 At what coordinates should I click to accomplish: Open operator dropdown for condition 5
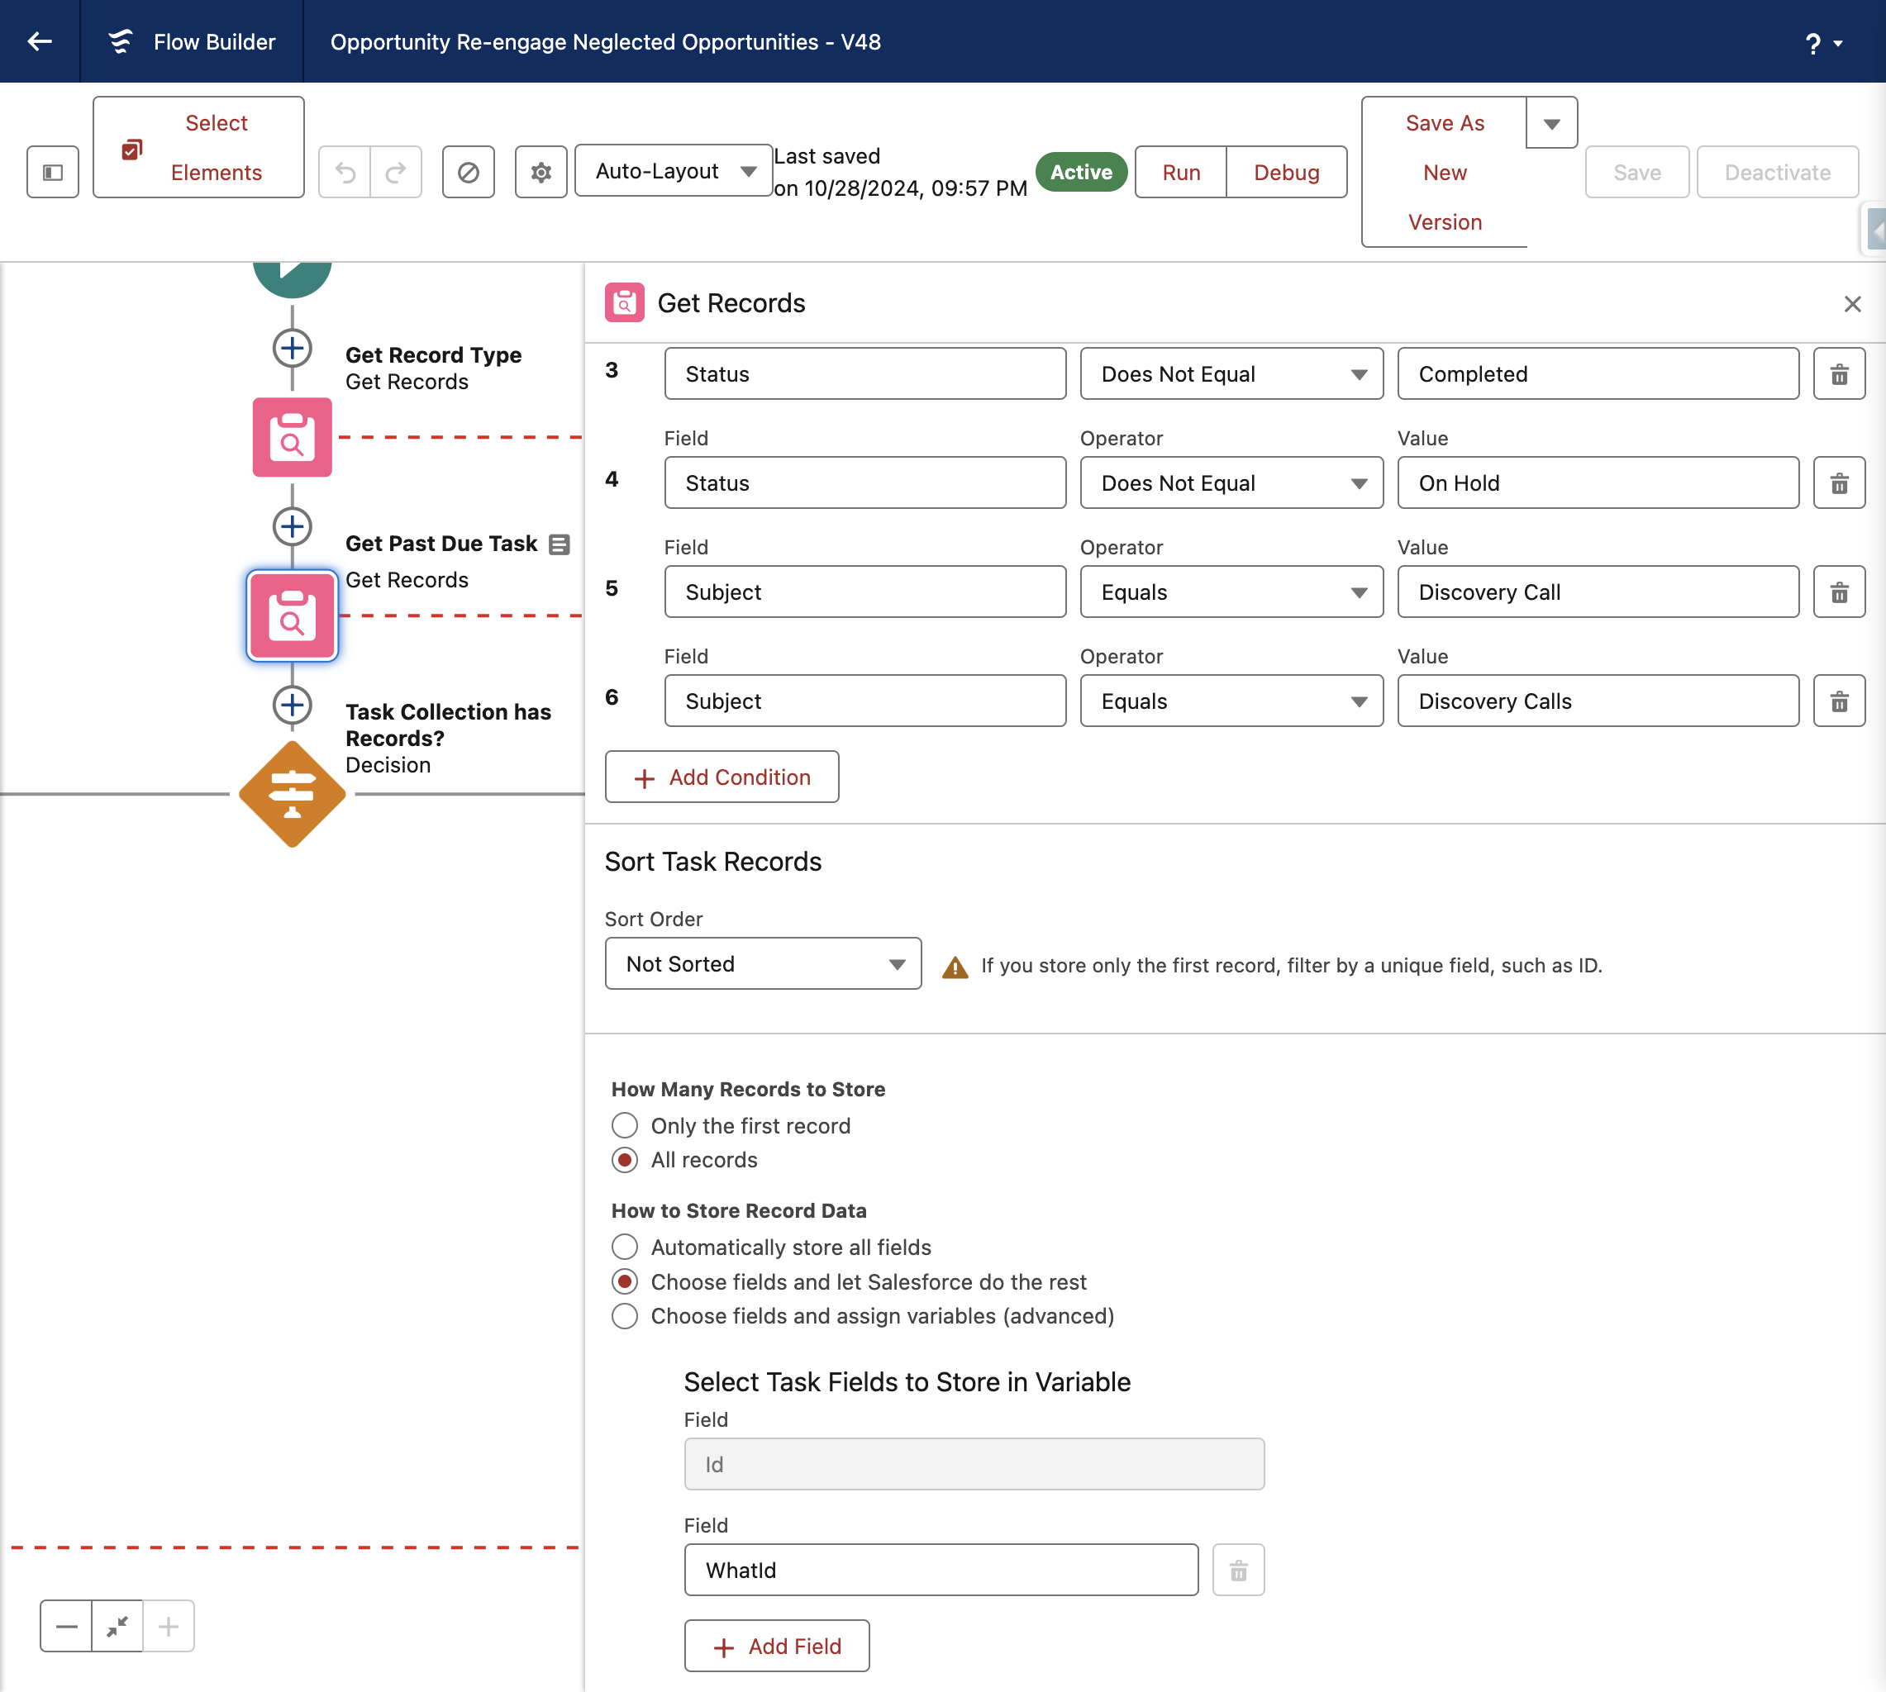(1231, 592)
